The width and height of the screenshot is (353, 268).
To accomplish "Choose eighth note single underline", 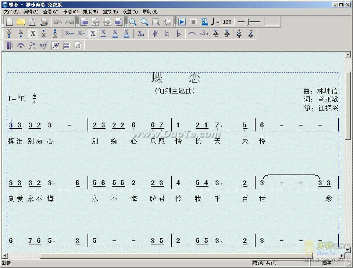I will pyautogui.click(x=103, y=33).
